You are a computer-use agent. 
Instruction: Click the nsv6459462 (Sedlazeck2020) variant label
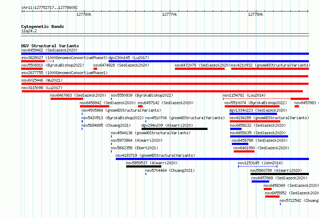[x=49, y=50]
